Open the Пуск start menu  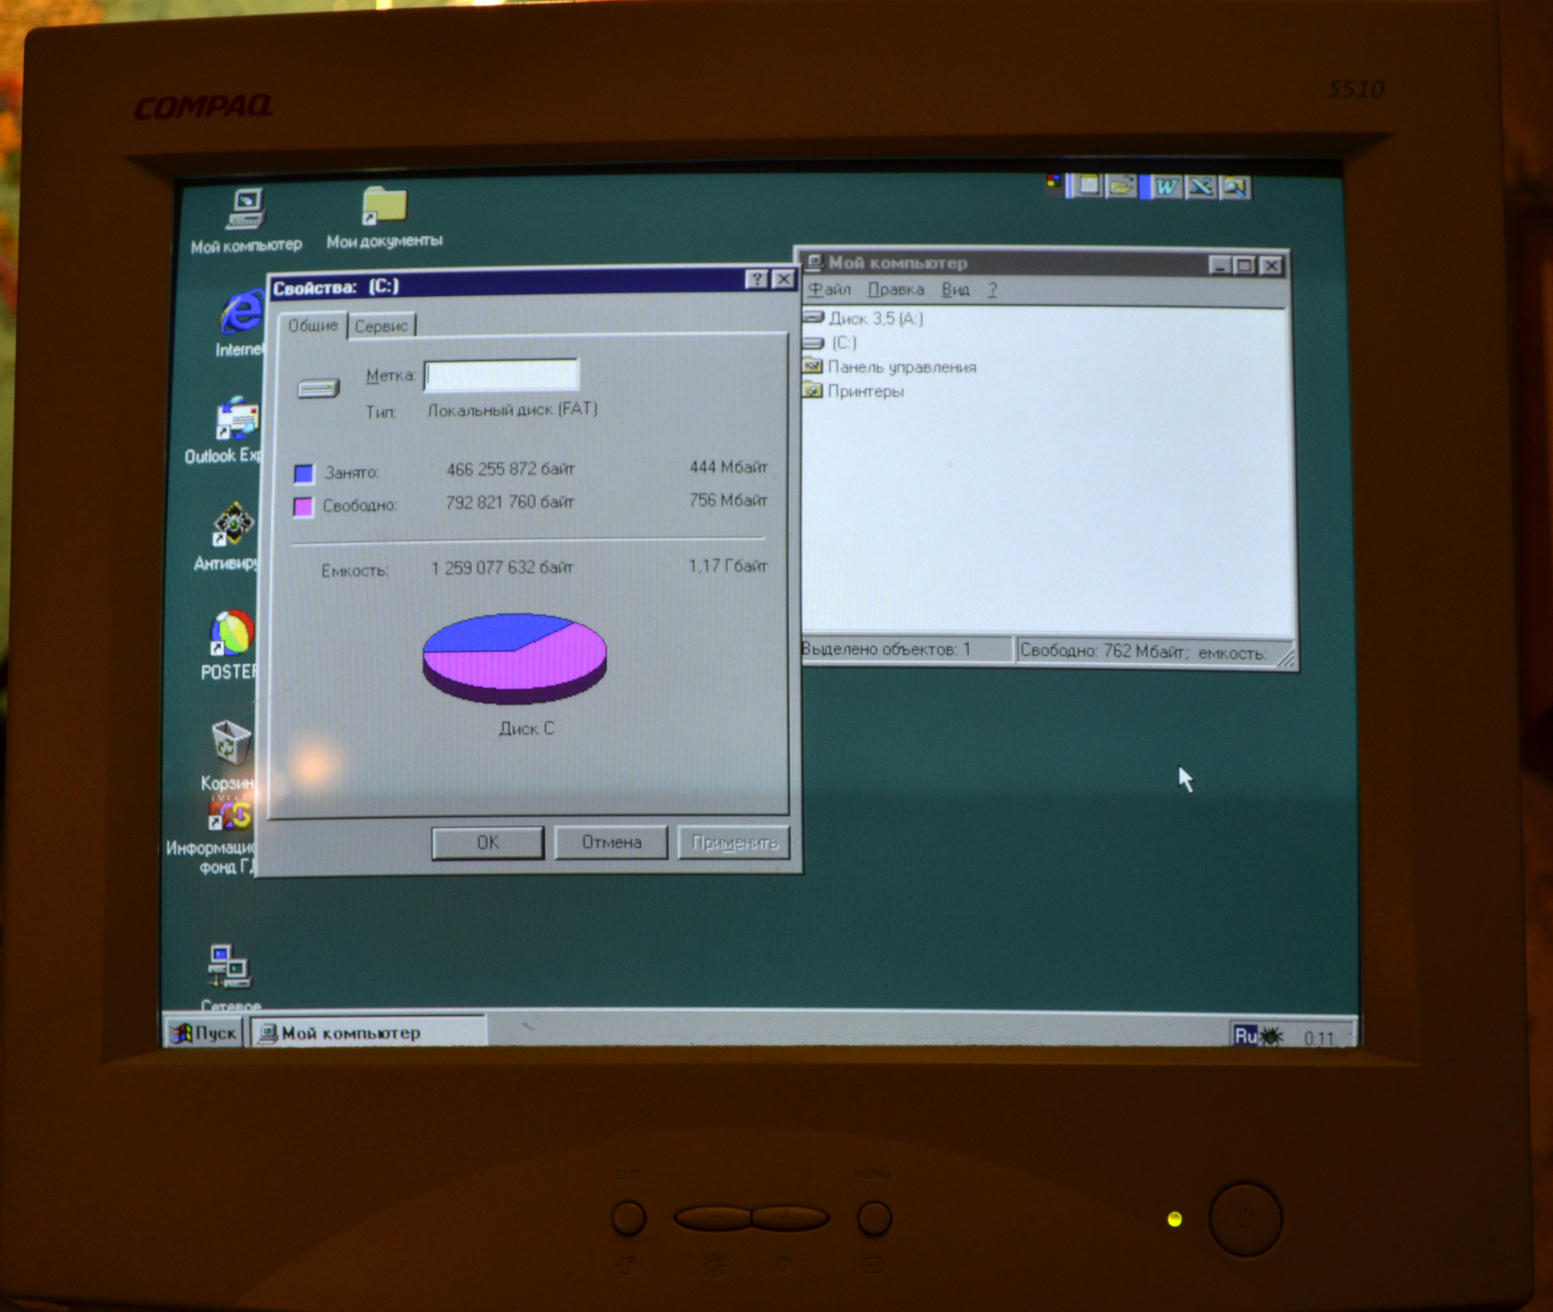click(x=204, y=1033)
